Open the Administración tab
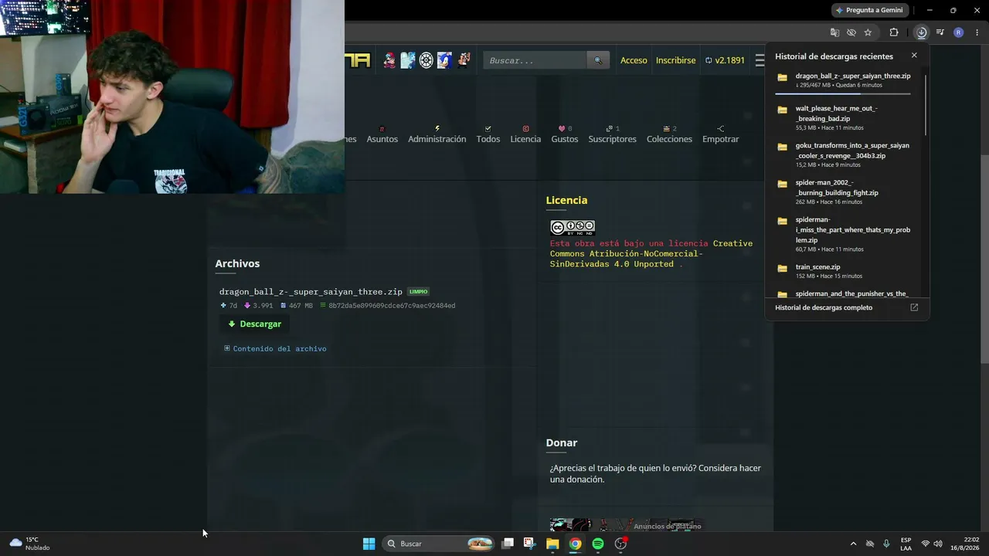 (x=437, y=134)
